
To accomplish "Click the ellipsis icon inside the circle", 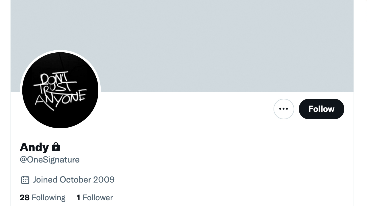I will [x=284, y=109].
